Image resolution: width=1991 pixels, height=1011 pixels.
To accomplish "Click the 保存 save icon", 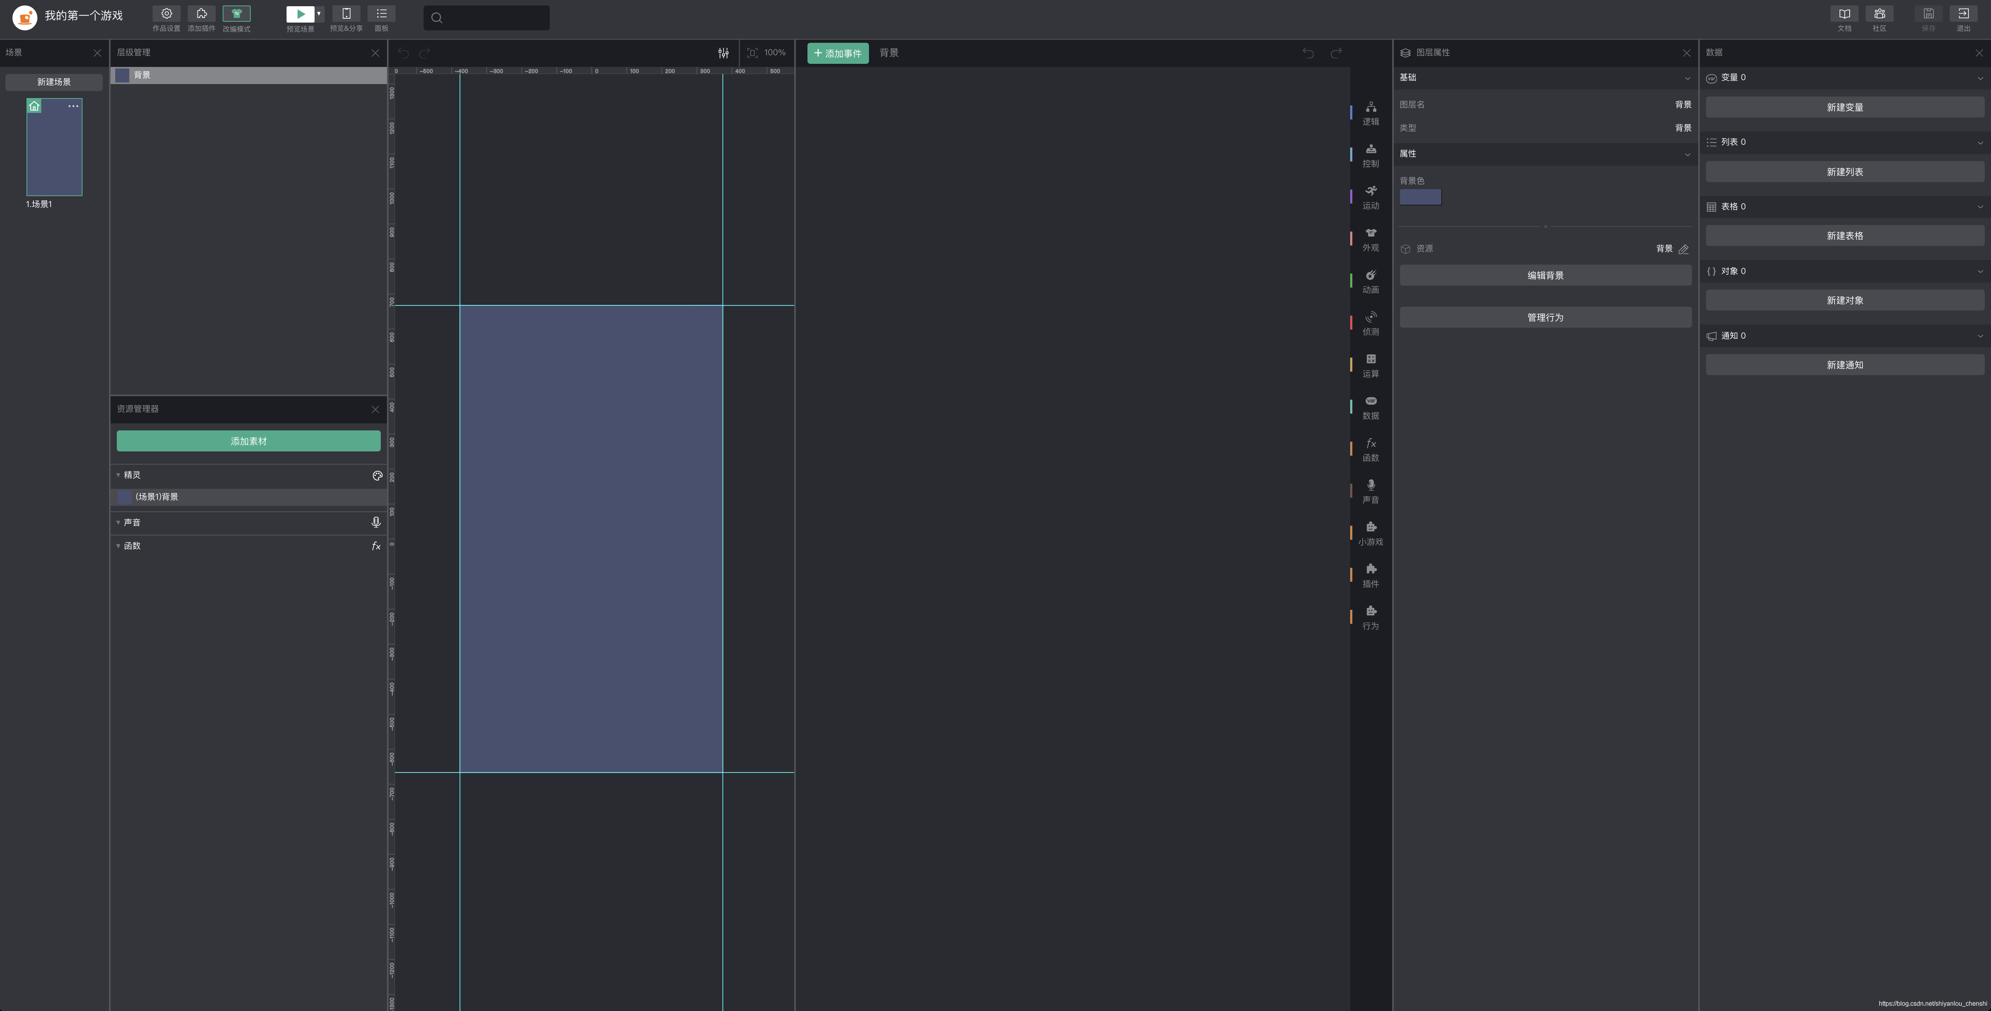I will pos(1928,14).
